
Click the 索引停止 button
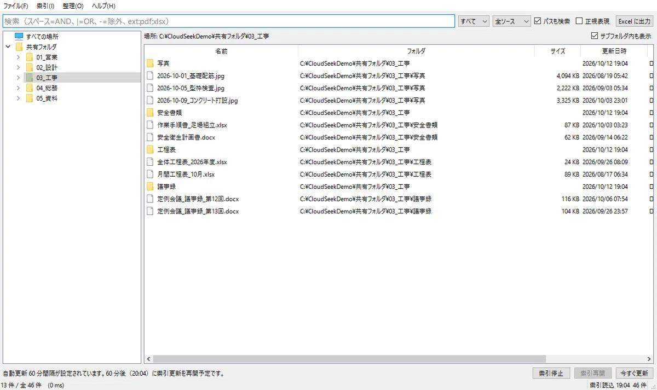coord(551,373)
